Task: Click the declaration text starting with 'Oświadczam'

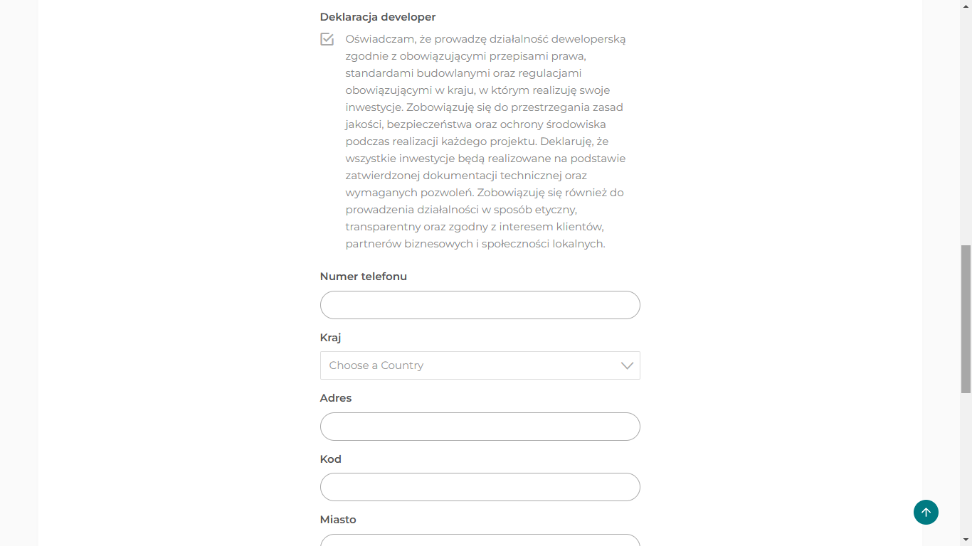Action: coord(486,141)
